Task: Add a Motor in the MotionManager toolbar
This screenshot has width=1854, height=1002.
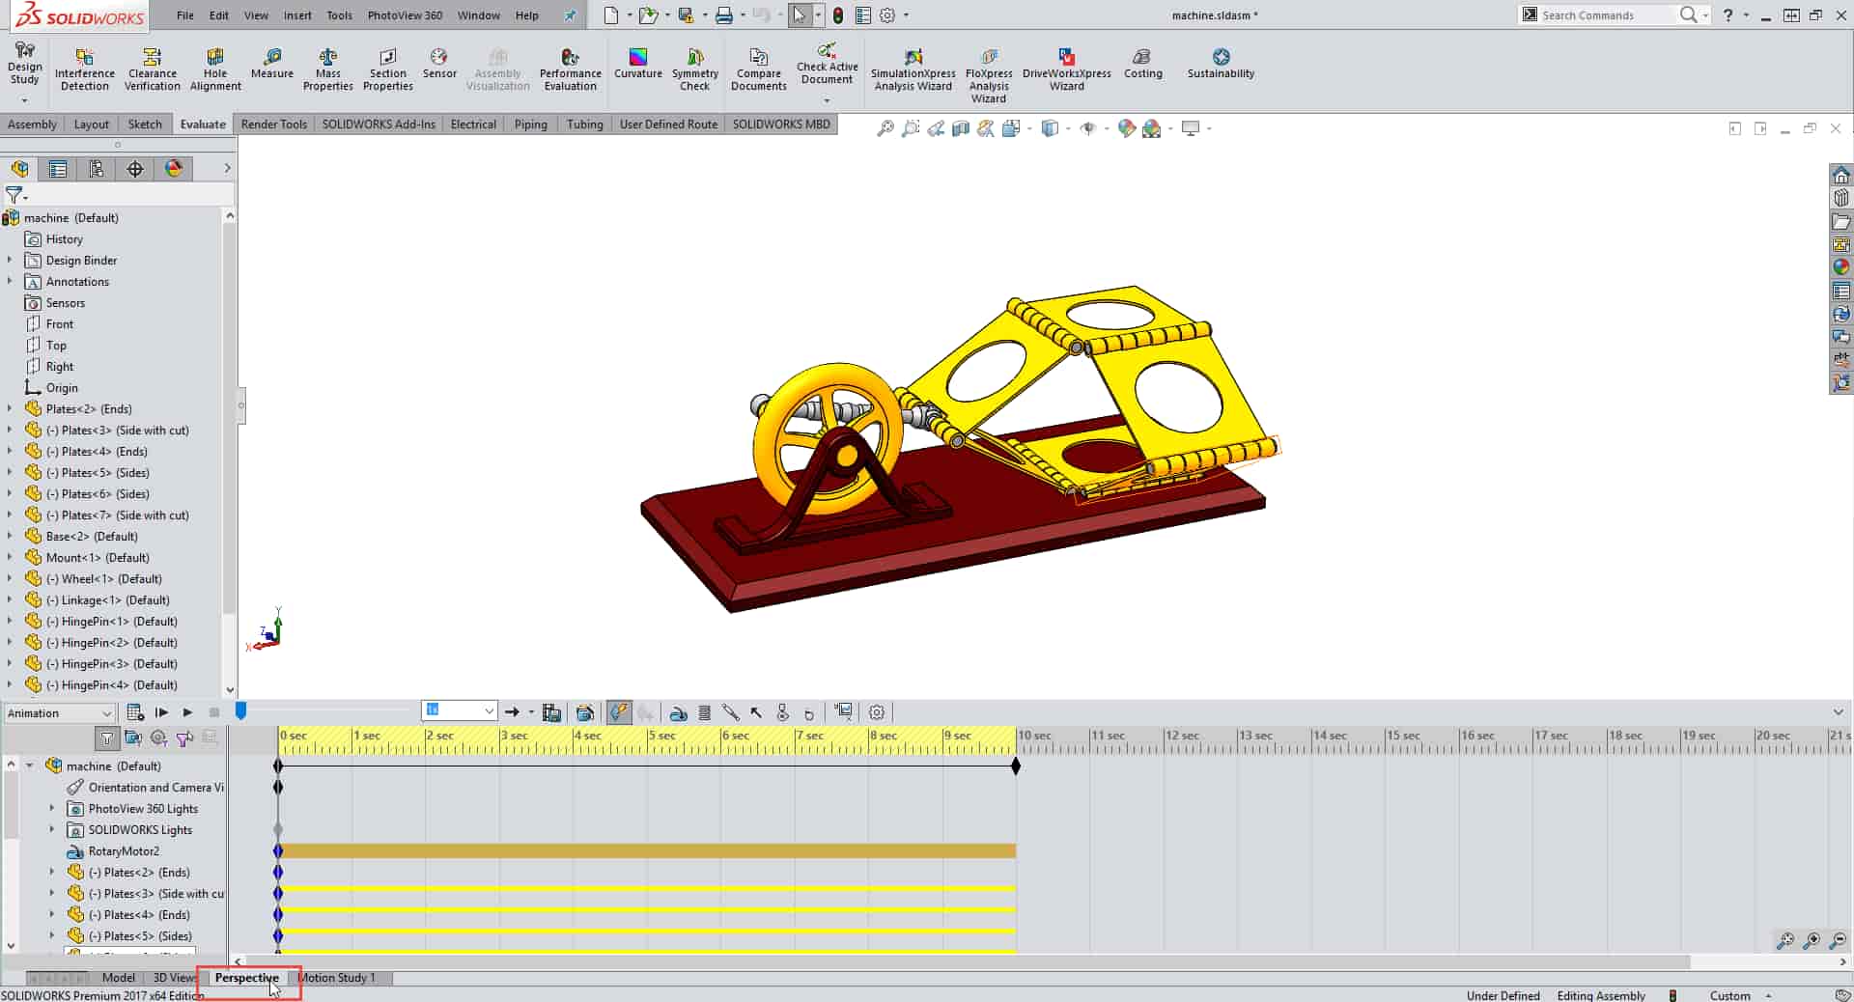Action: point(679,712)
